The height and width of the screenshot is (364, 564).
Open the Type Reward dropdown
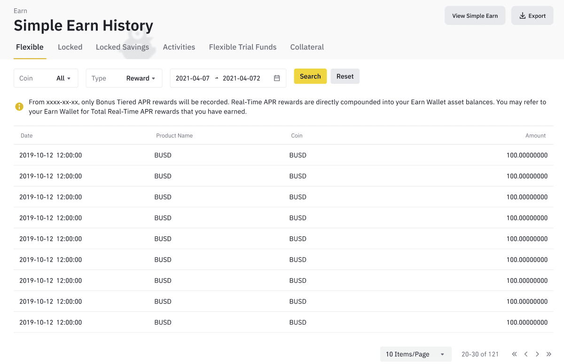point(124,78)
